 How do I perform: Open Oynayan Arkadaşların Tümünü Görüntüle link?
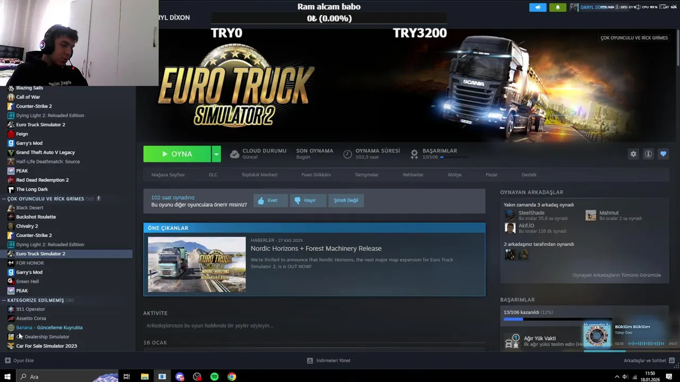[x=617, y=275]
